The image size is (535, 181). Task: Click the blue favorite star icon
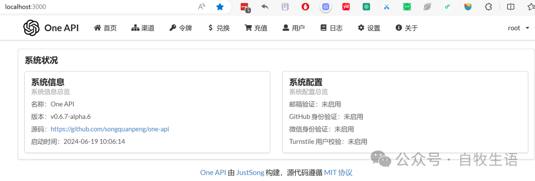[220, 6]
